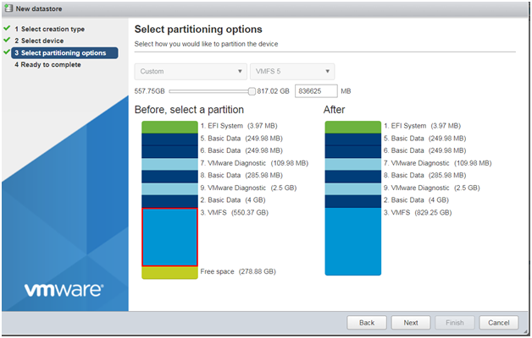Select the red-outlined VMFS 550.37 GB partition
Image resolution: width=532 pixels, height=338 pixels.
pos(169,237)
